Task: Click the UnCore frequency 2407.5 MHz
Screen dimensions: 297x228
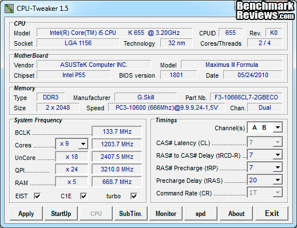Action: point(117,157)
